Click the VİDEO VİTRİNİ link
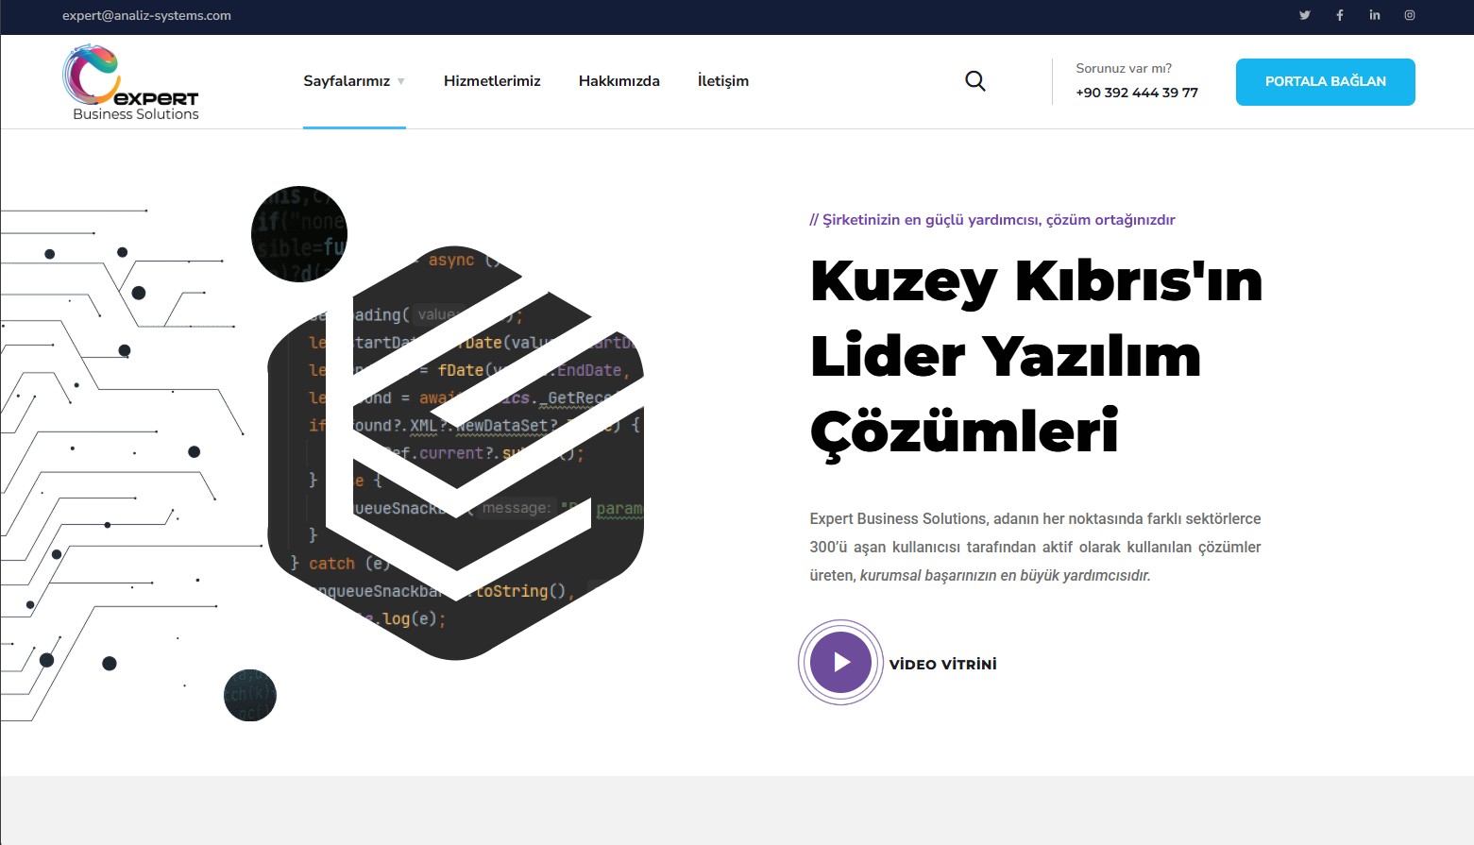The height and width of the screenshot is (845, 1474). [943, 664]
